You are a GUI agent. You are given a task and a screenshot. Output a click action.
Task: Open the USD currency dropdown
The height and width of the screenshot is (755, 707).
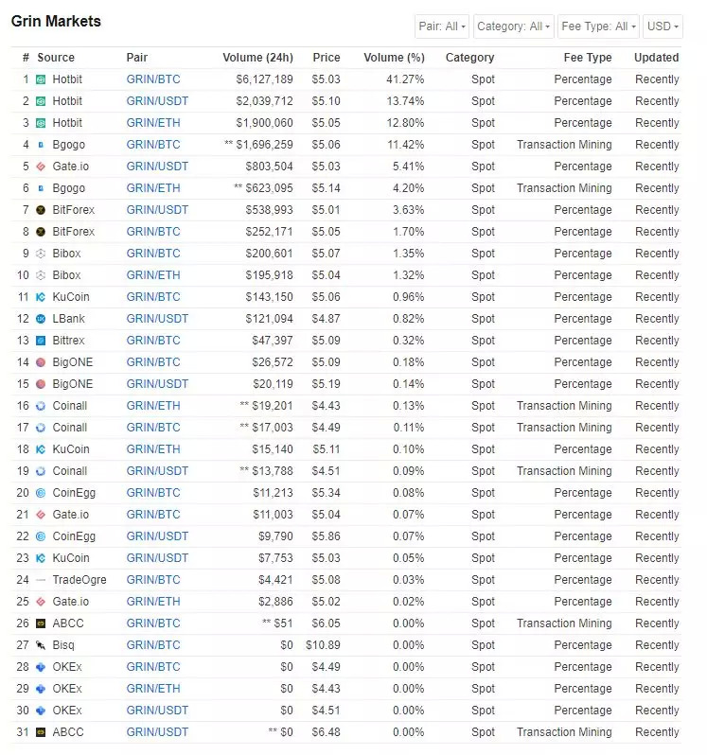click(x=662, y=26)
